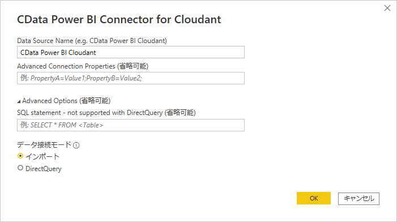Click the info icon beside データ接続モード
Image resolution: width=397 pixels, height=222 pixels.
76,146
